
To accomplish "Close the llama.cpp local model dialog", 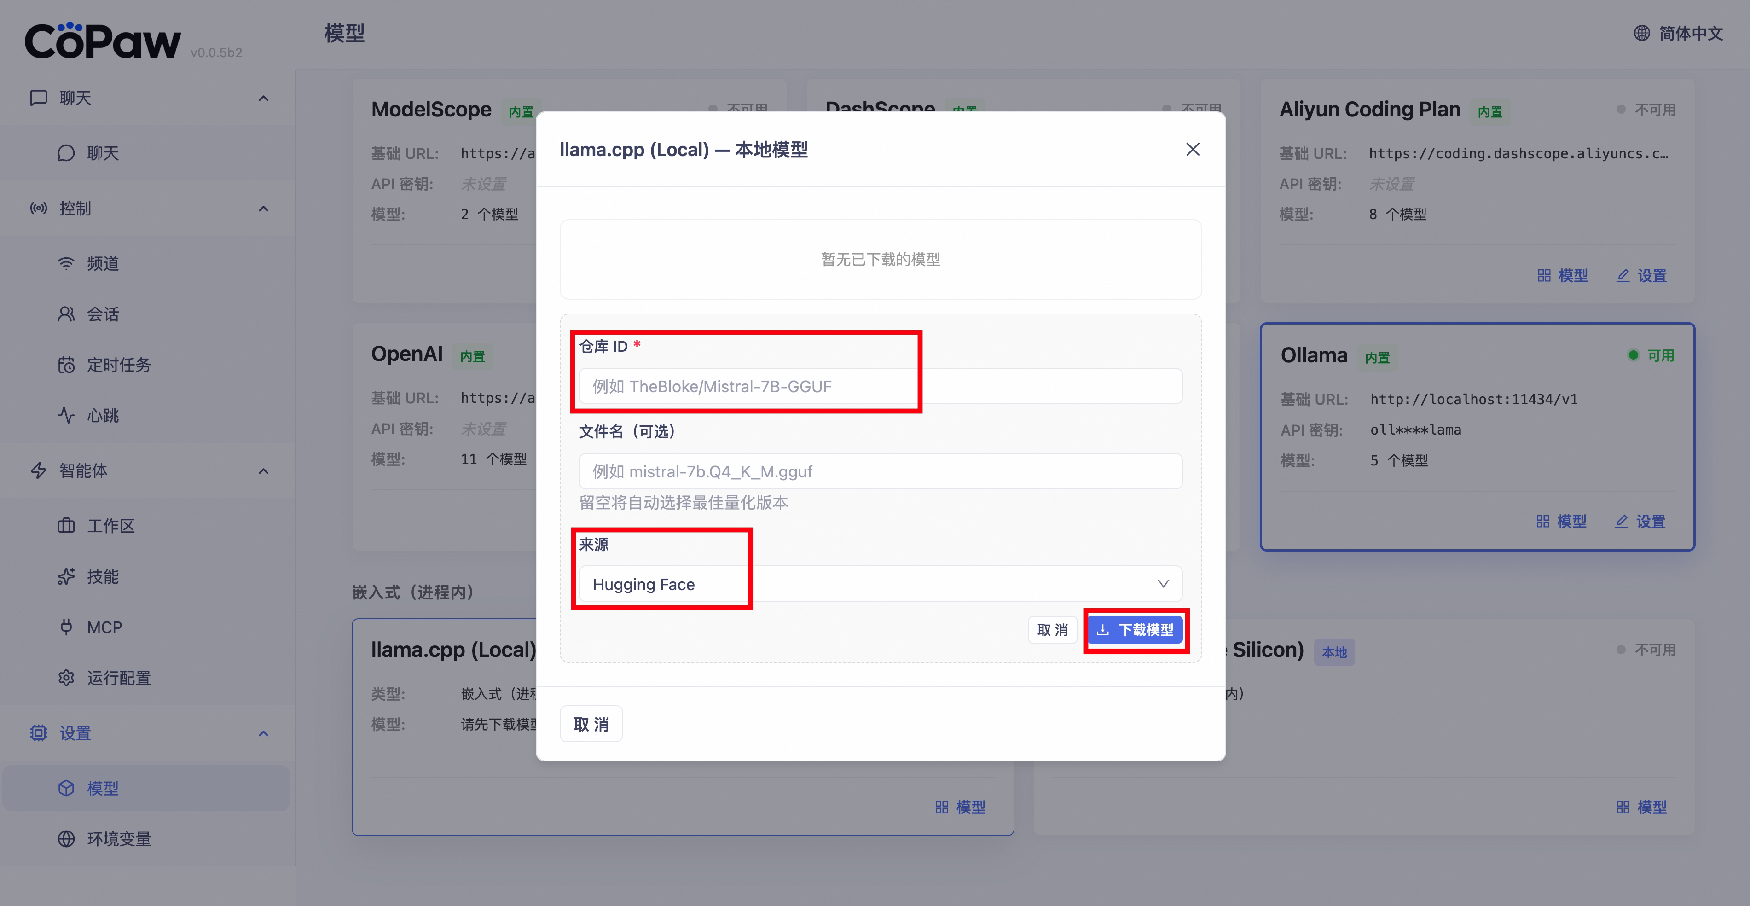I will [1192, 150].
